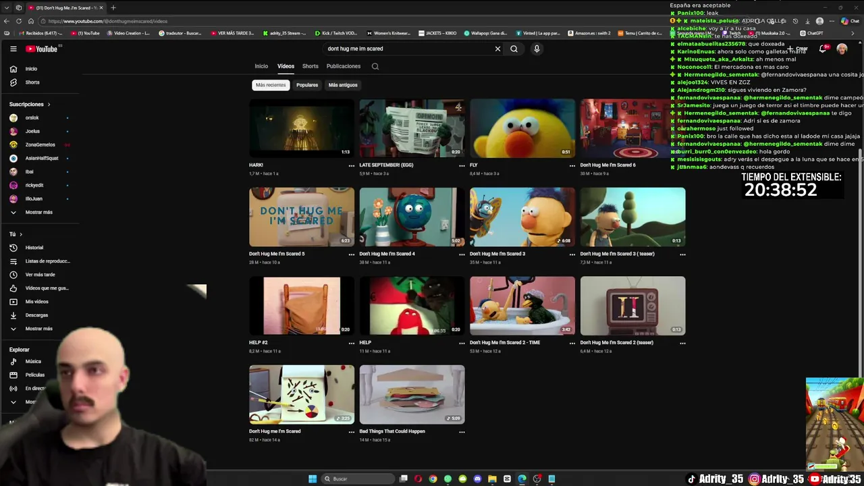Open Google Chrome from the taskbar
864x486 pixels.
point(433,479)
